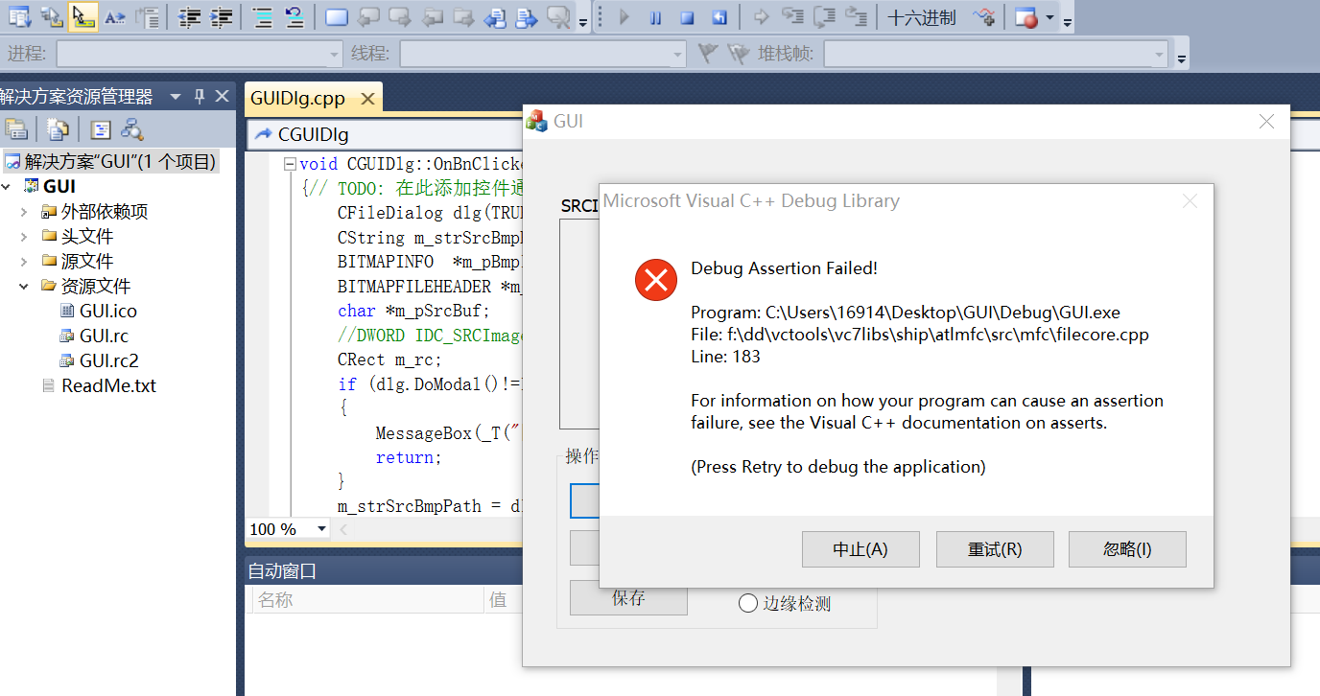
Task: Select GUI.ico in Solution Explorer
Action: (98, 311)
